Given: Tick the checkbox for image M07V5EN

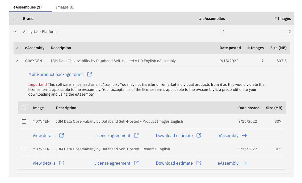Looking at the screenshot, I should coord(24,149).
